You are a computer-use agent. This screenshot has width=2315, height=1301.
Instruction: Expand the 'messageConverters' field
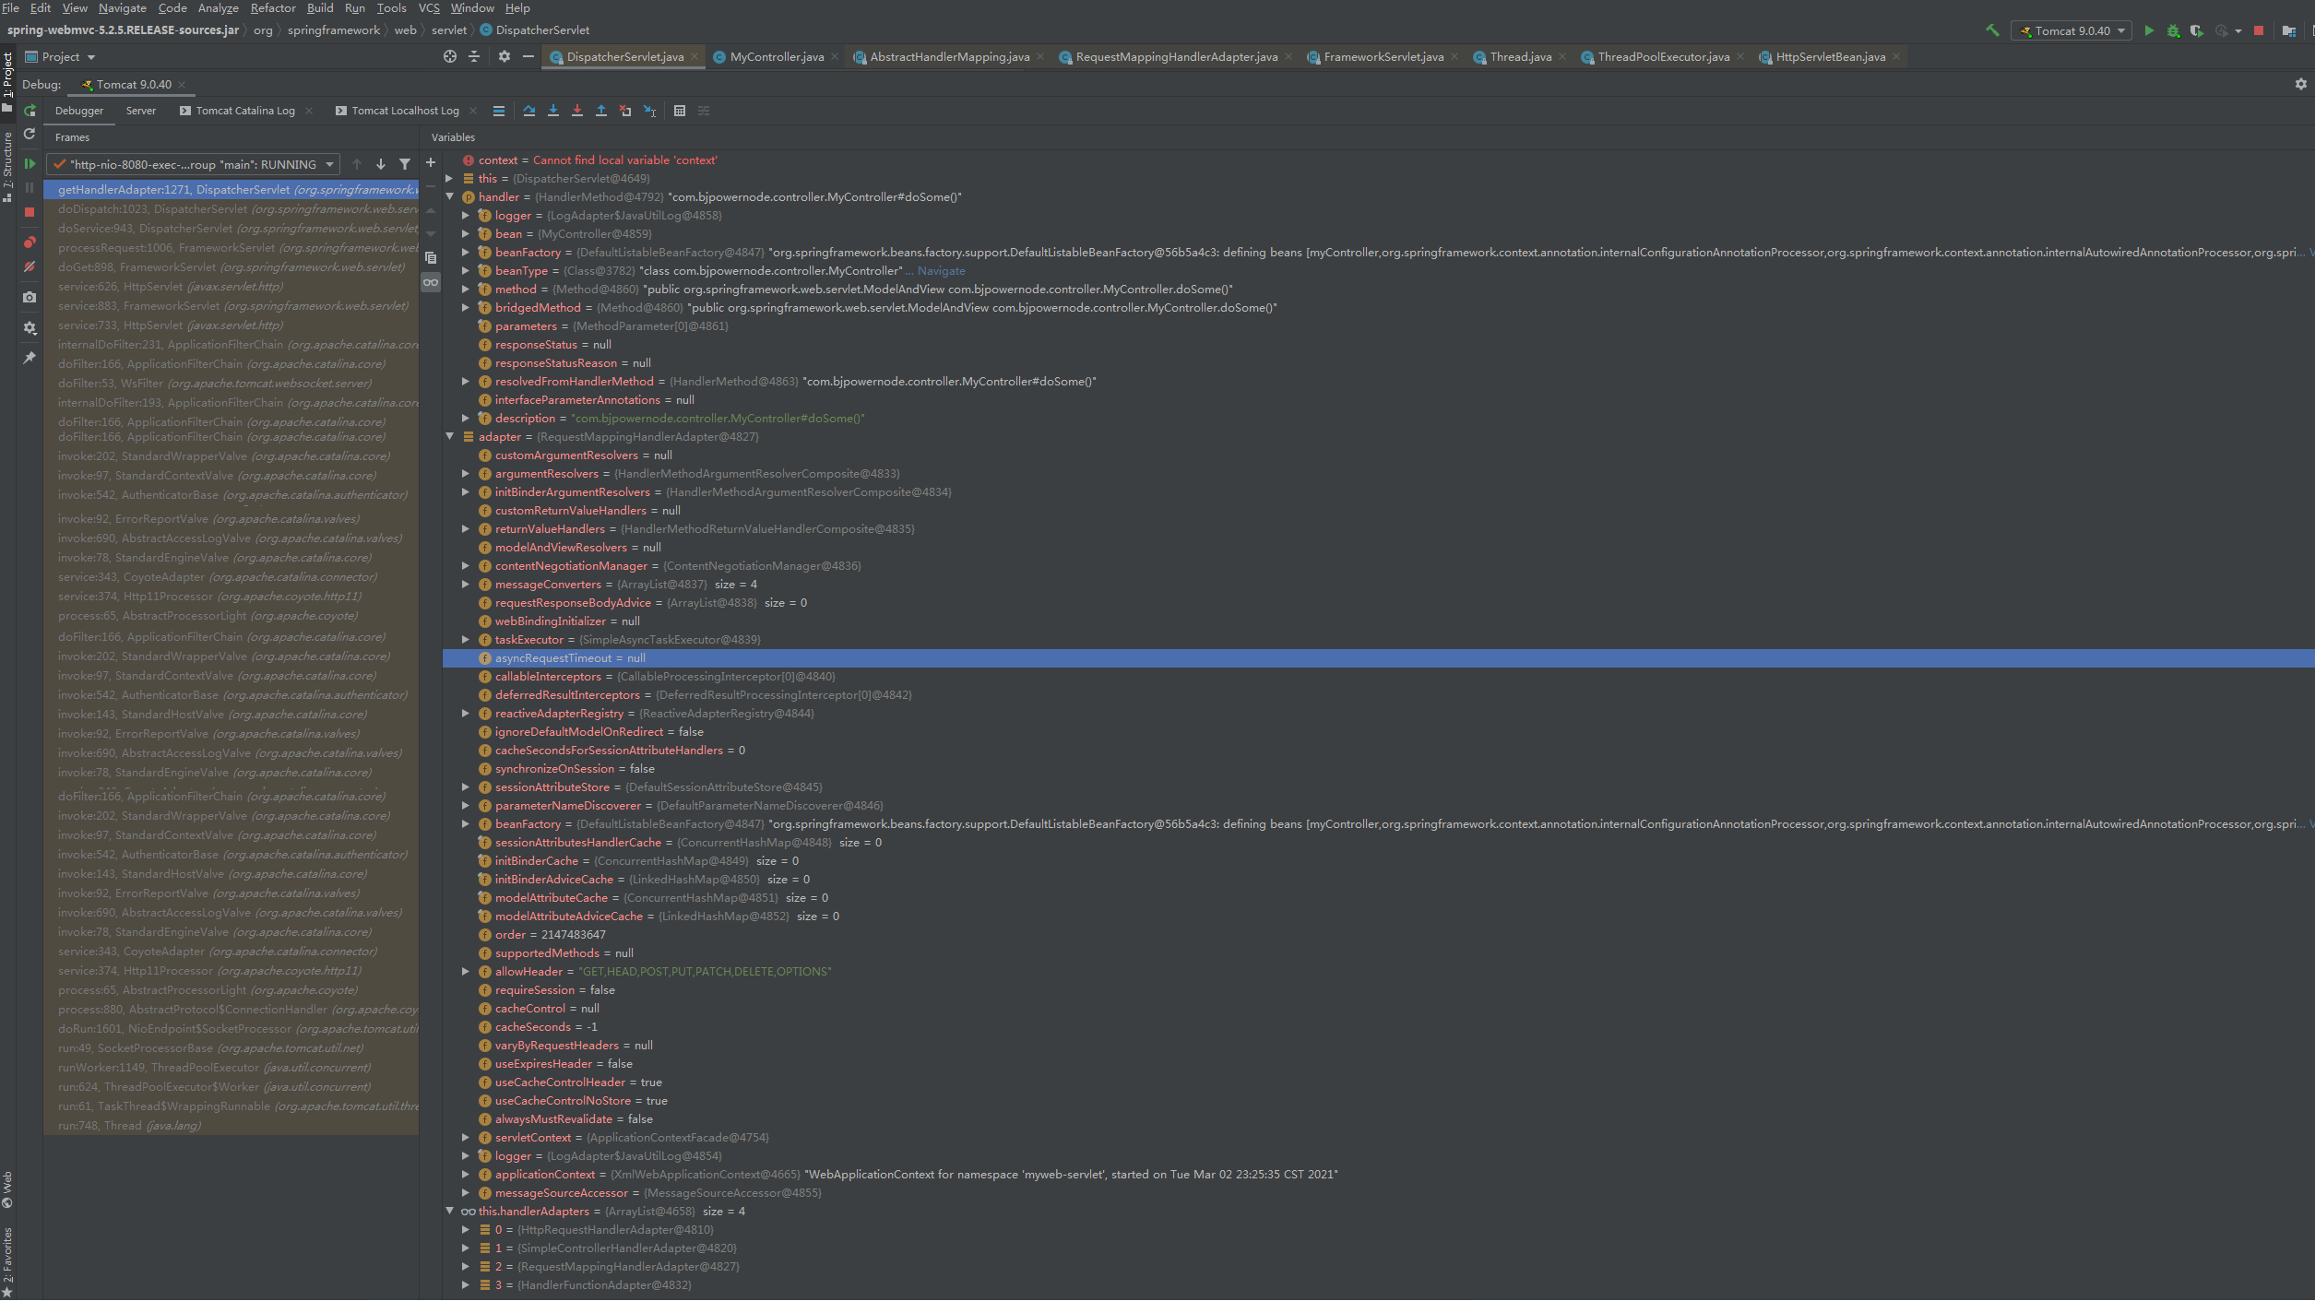click(x=466, y=584)
